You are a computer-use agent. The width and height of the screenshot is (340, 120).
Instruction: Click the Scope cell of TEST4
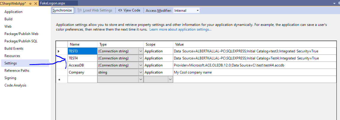pyautogui.click(x=158, y=58)
